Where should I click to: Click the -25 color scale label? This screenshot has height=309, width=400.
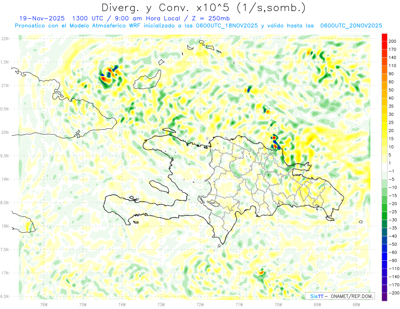393,212
